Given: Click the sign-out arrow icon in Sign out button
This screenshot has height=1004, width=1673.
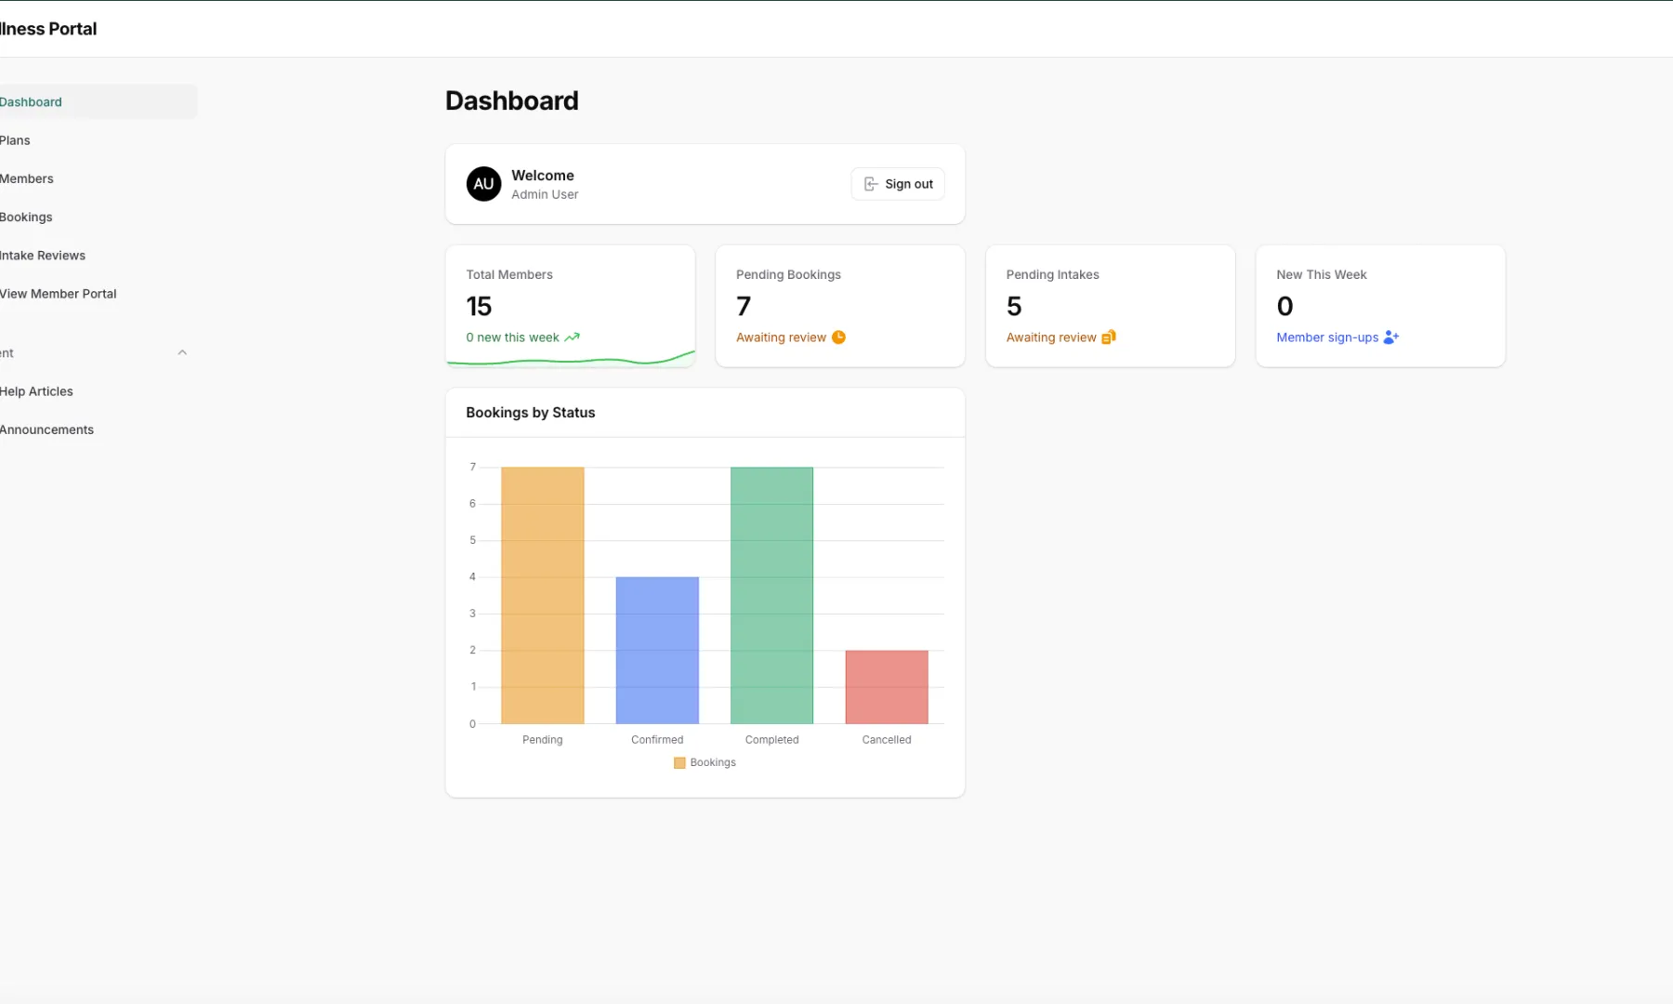Looking at the screenshot, I should click(x=870, y=184).
